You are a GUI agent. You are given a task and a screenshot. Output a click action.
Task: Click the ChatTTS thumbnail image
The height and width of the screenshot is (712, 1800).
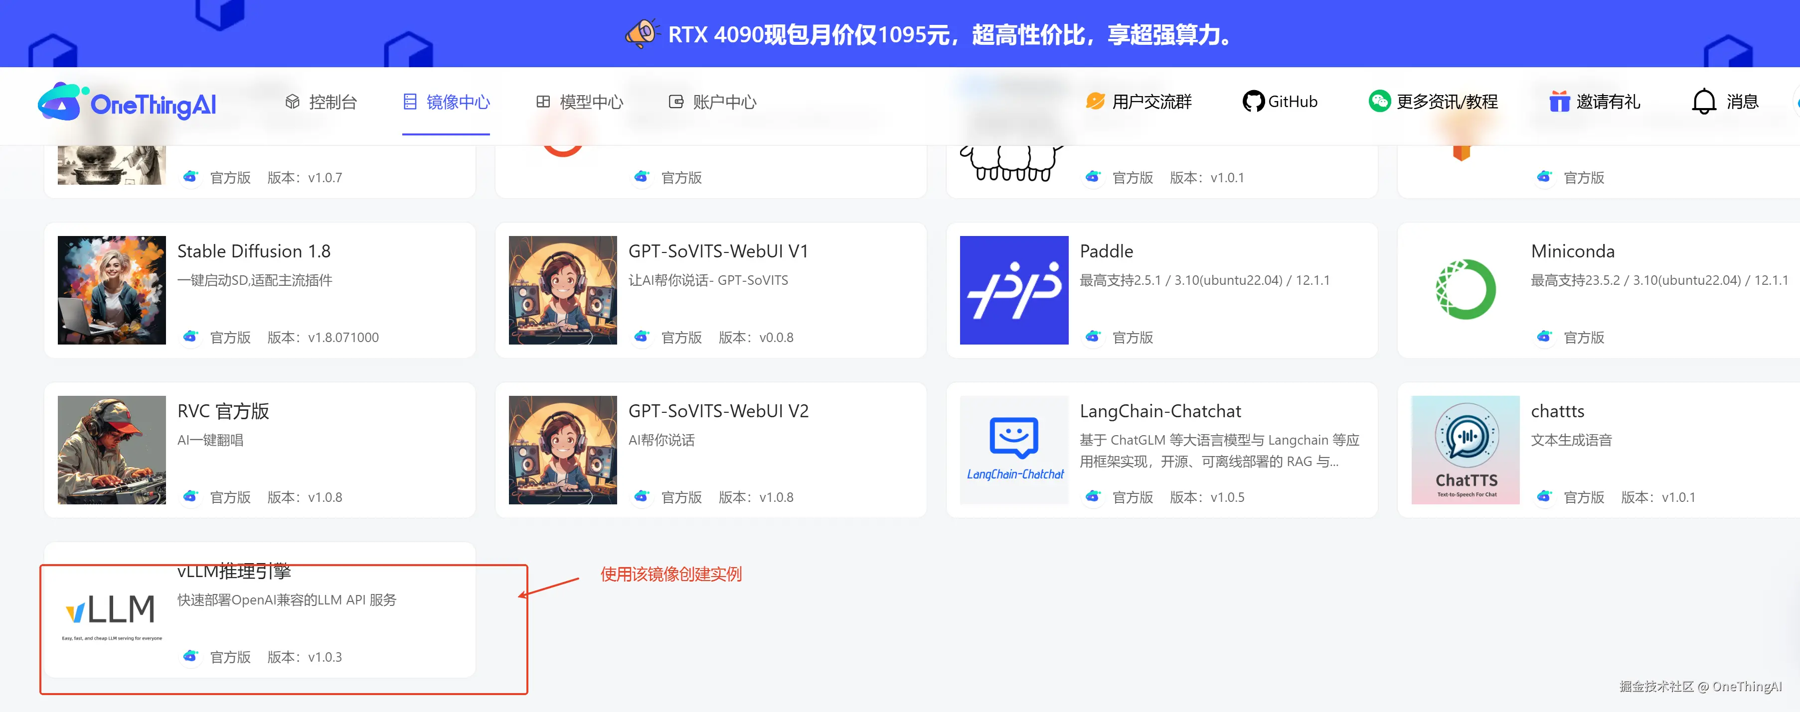point(1465,450)
